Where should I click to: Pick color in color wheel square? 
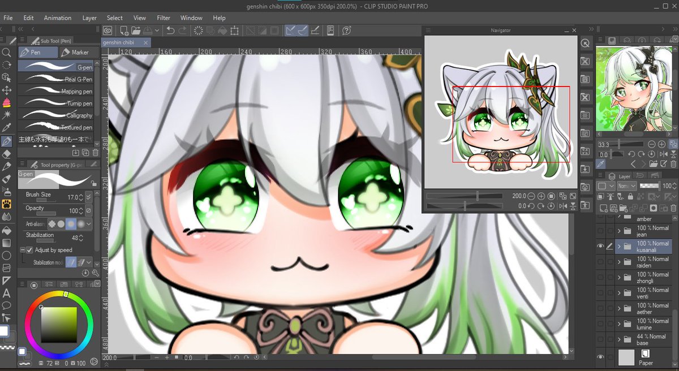point(58,325)
